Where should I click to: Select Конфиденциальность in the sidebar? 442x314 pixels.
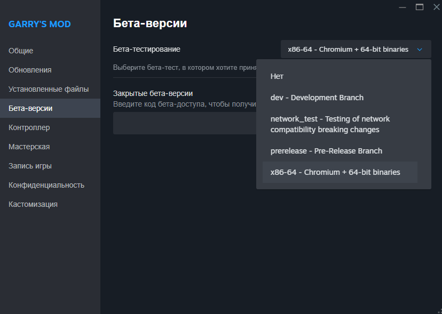click(46, 185)
